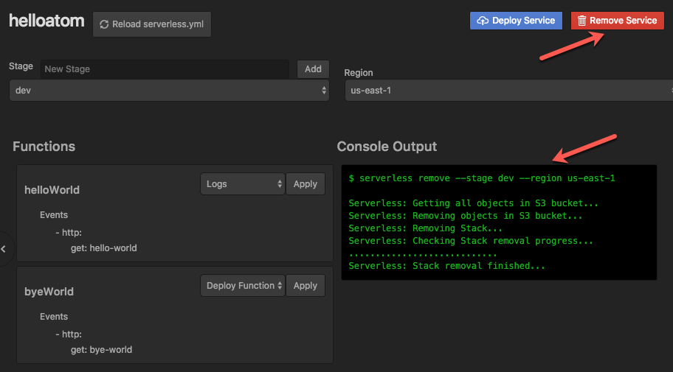Open the Region dropdown showing us-east-1
The image size is (673, 372).
pyautogui.click(x=509, y=91)
